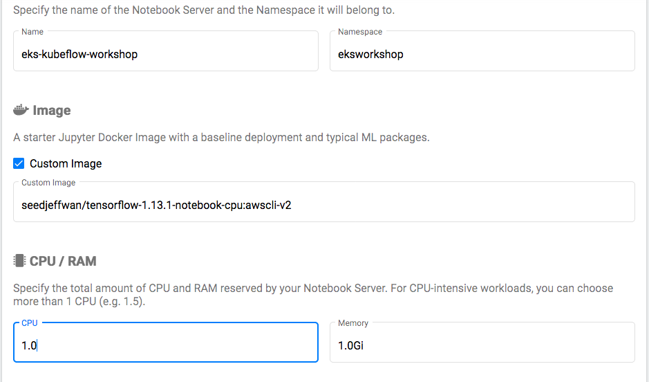Select the Memory field showing 1.0Gi

482,345
